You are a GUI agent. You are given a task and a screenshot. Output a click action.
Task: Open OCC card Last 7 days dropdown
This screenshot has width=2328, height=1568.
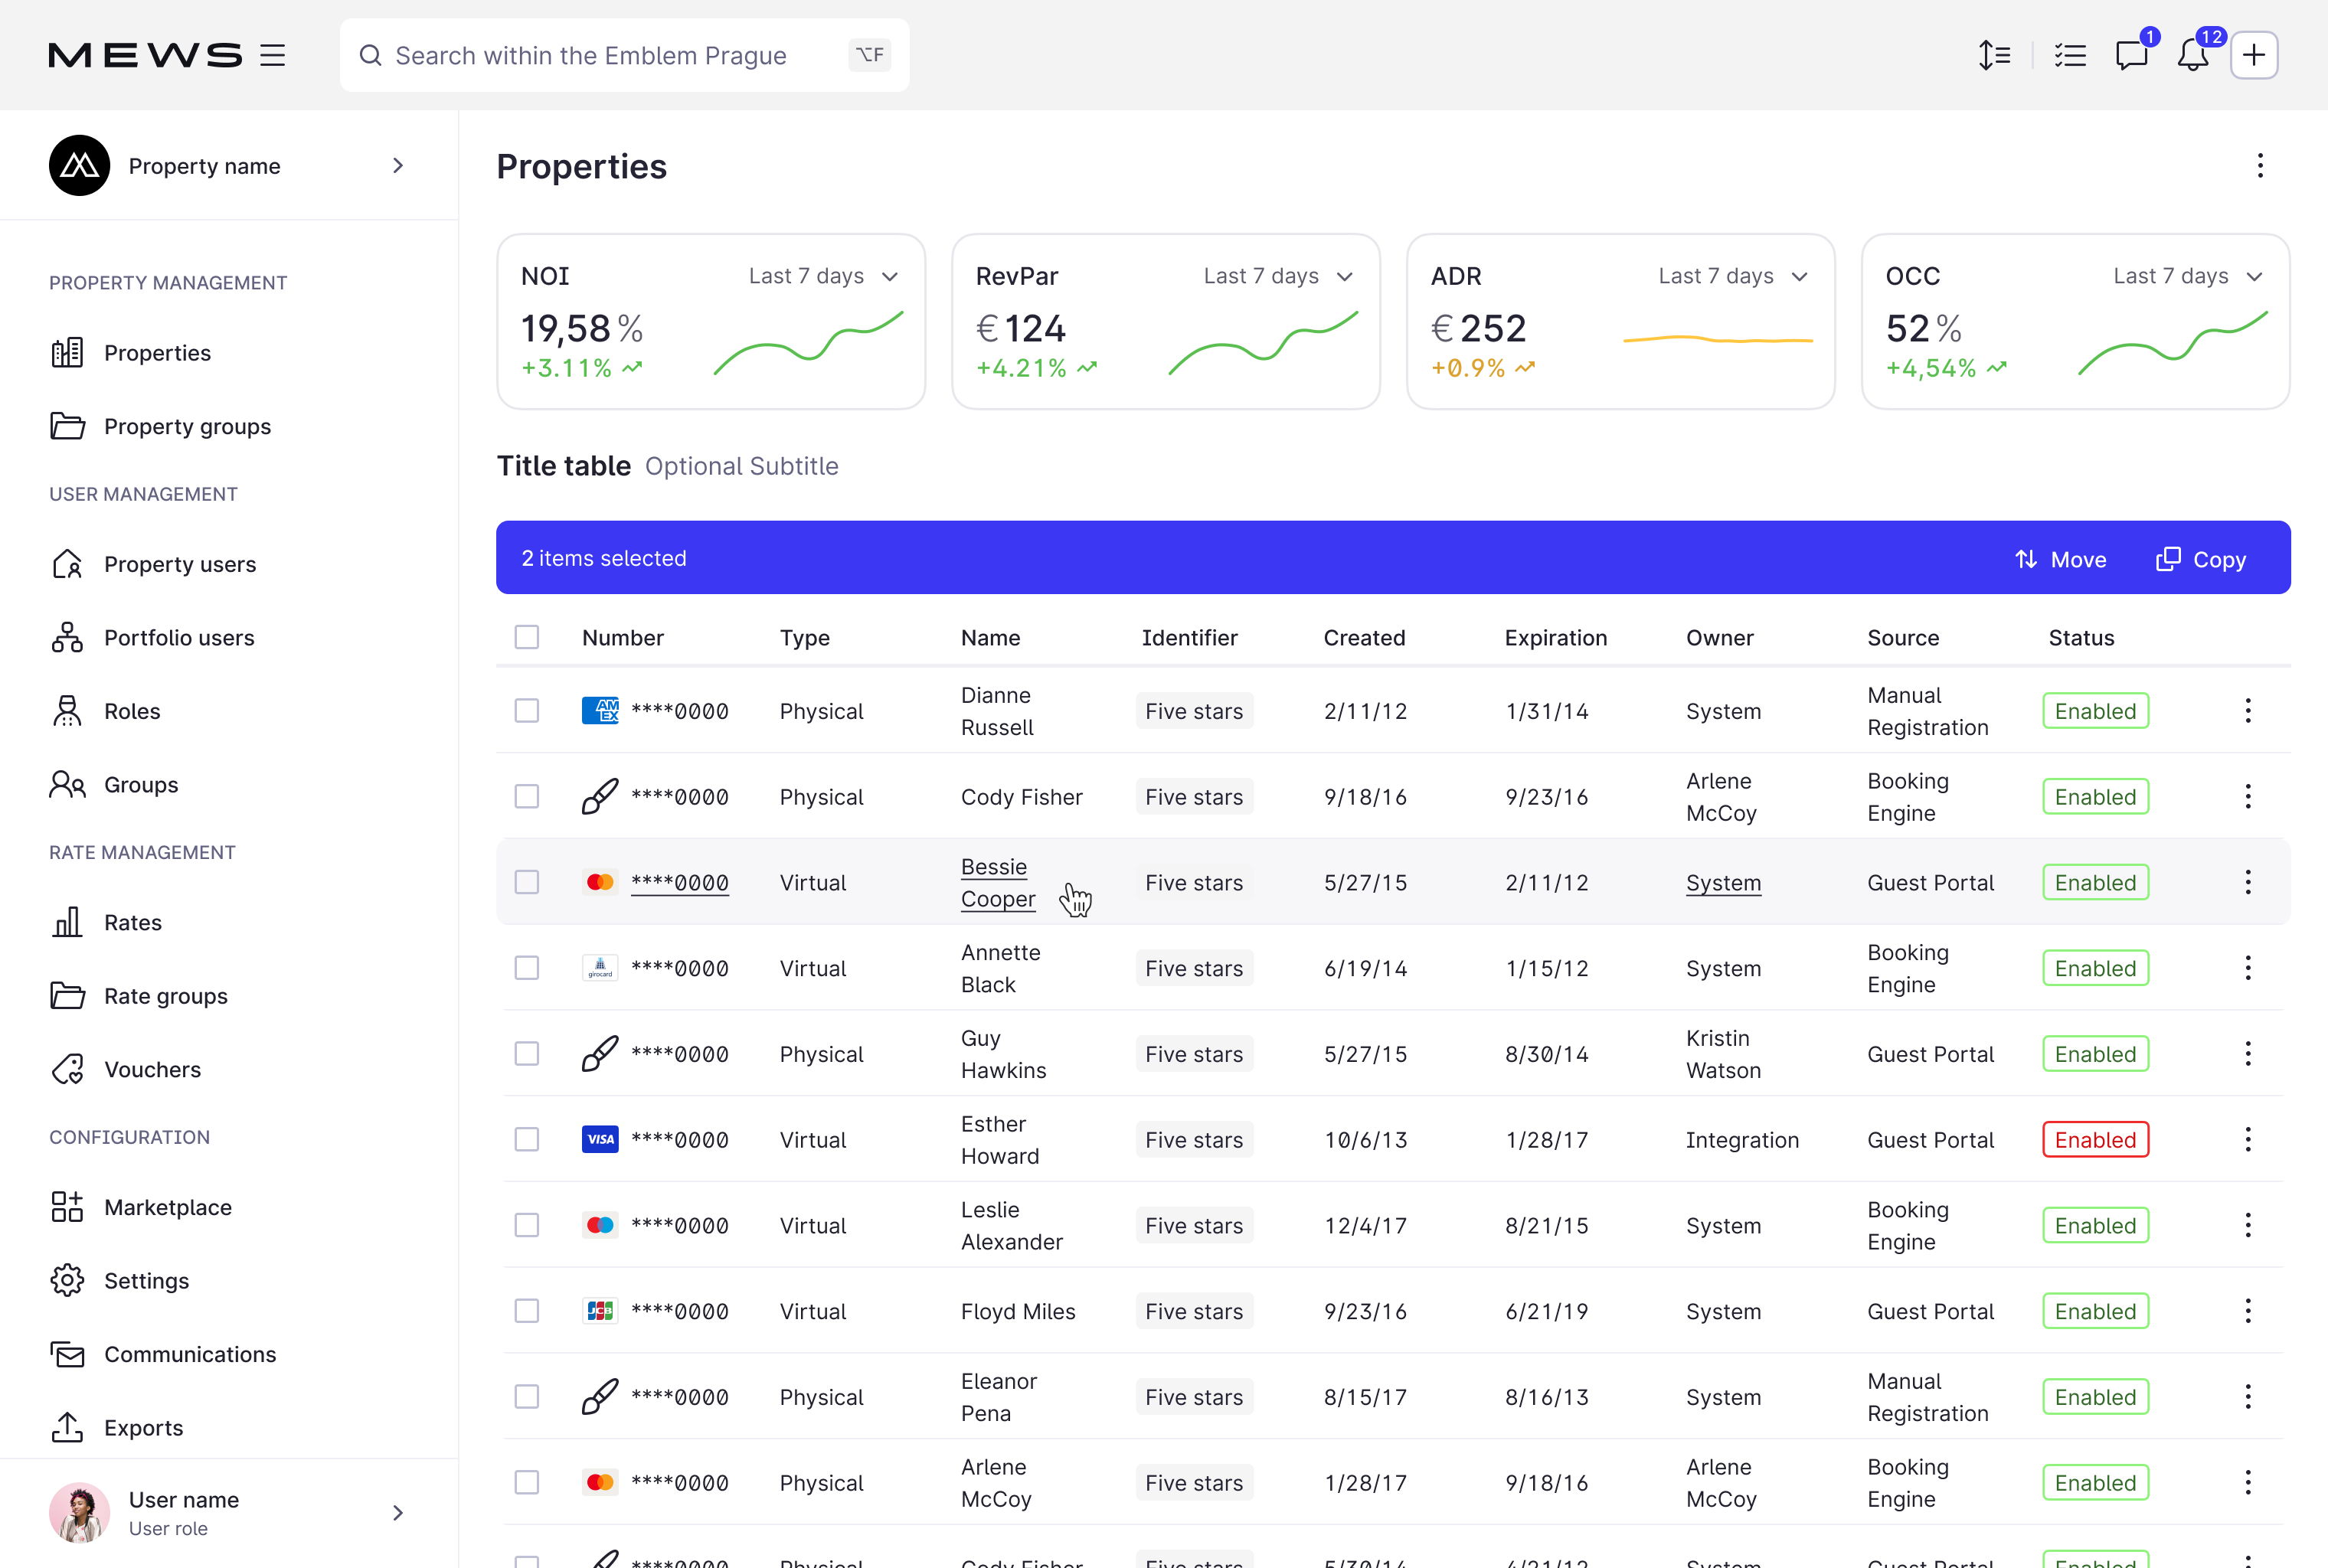pos(2189,276)
